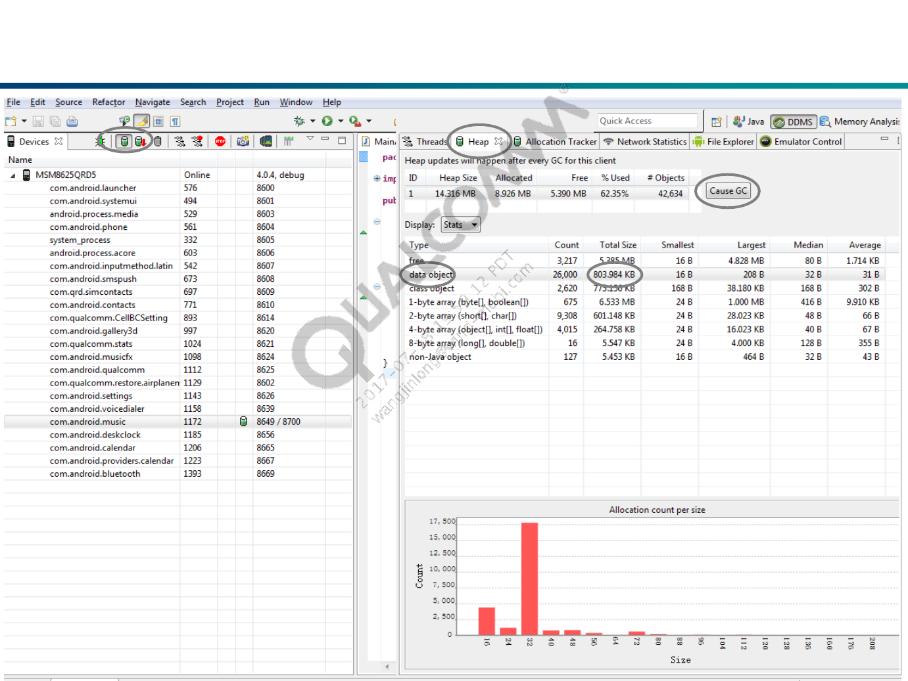This screenshot has width=908, height=681.
Task: Click the Systrace capture icon
Action: pos(288,141)
